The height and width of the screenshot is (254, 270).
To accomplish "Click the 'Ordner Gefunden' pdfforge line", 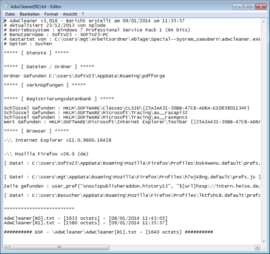I will [x=84, y=76].
